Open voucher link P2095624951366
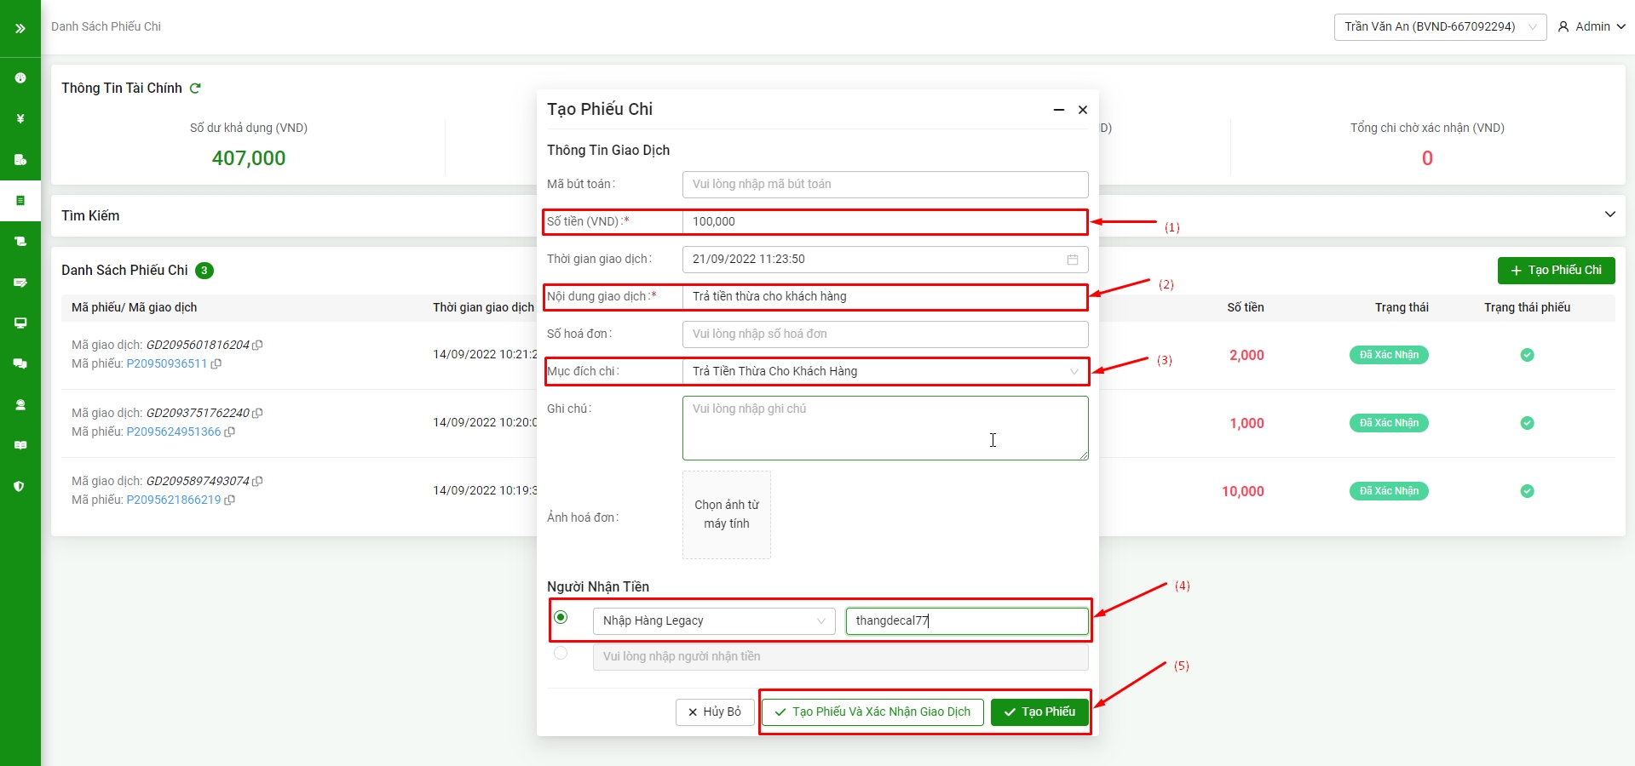The width and height of the screenshot is (1635, 766). pos(174,432)
